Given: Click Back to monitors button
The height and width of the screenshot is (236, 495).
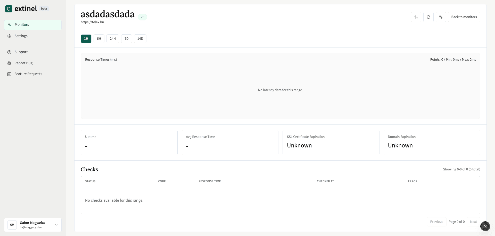Looking at the screenshot, I should tap(464, 17).
